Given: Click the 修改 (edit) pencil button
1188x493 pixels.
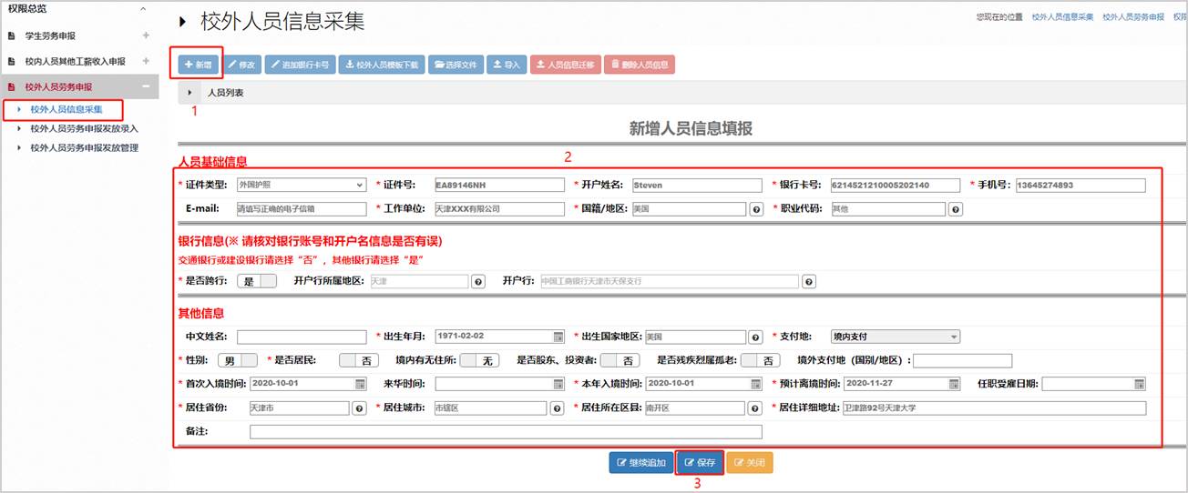Looking at the screenshot, I should click(x=242, y=65).
